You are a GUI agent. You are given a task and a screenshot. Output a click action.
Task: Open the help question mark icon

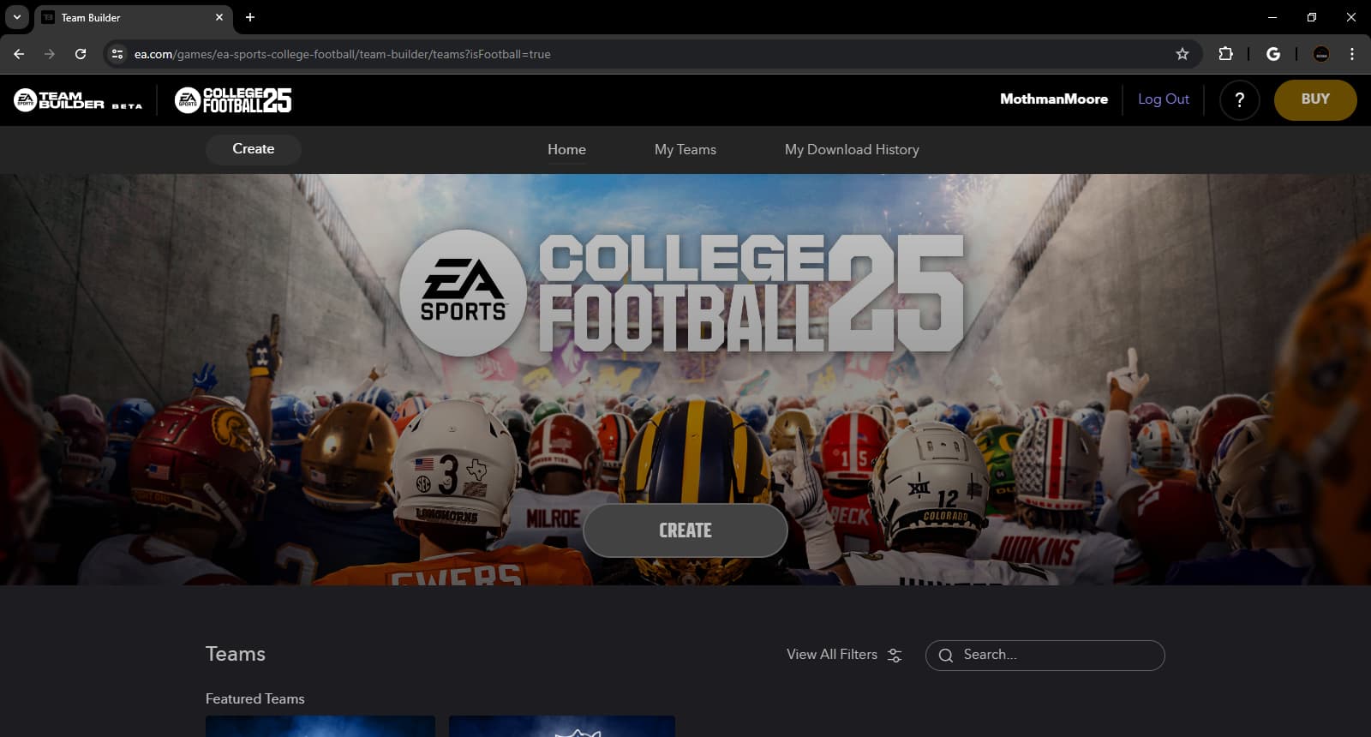pos(1239,100)
